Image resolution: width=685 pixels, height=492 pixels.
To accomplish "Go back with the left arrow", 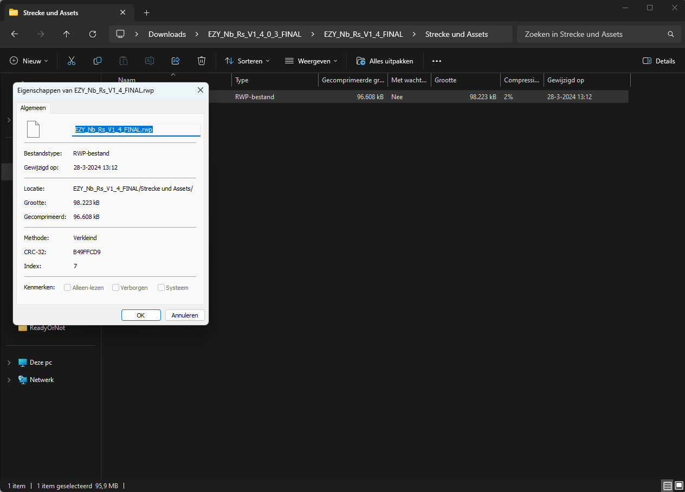I will (x=15, y=34).
